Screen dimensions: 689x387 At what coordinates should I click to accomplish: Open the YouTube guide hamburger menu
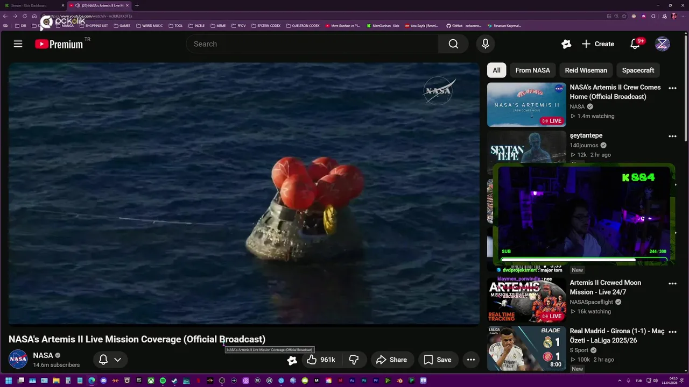[18, 44]
